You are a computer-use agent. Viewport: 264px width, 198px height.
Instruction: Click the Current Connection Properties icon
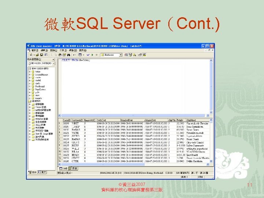click(x=140, y=55)
